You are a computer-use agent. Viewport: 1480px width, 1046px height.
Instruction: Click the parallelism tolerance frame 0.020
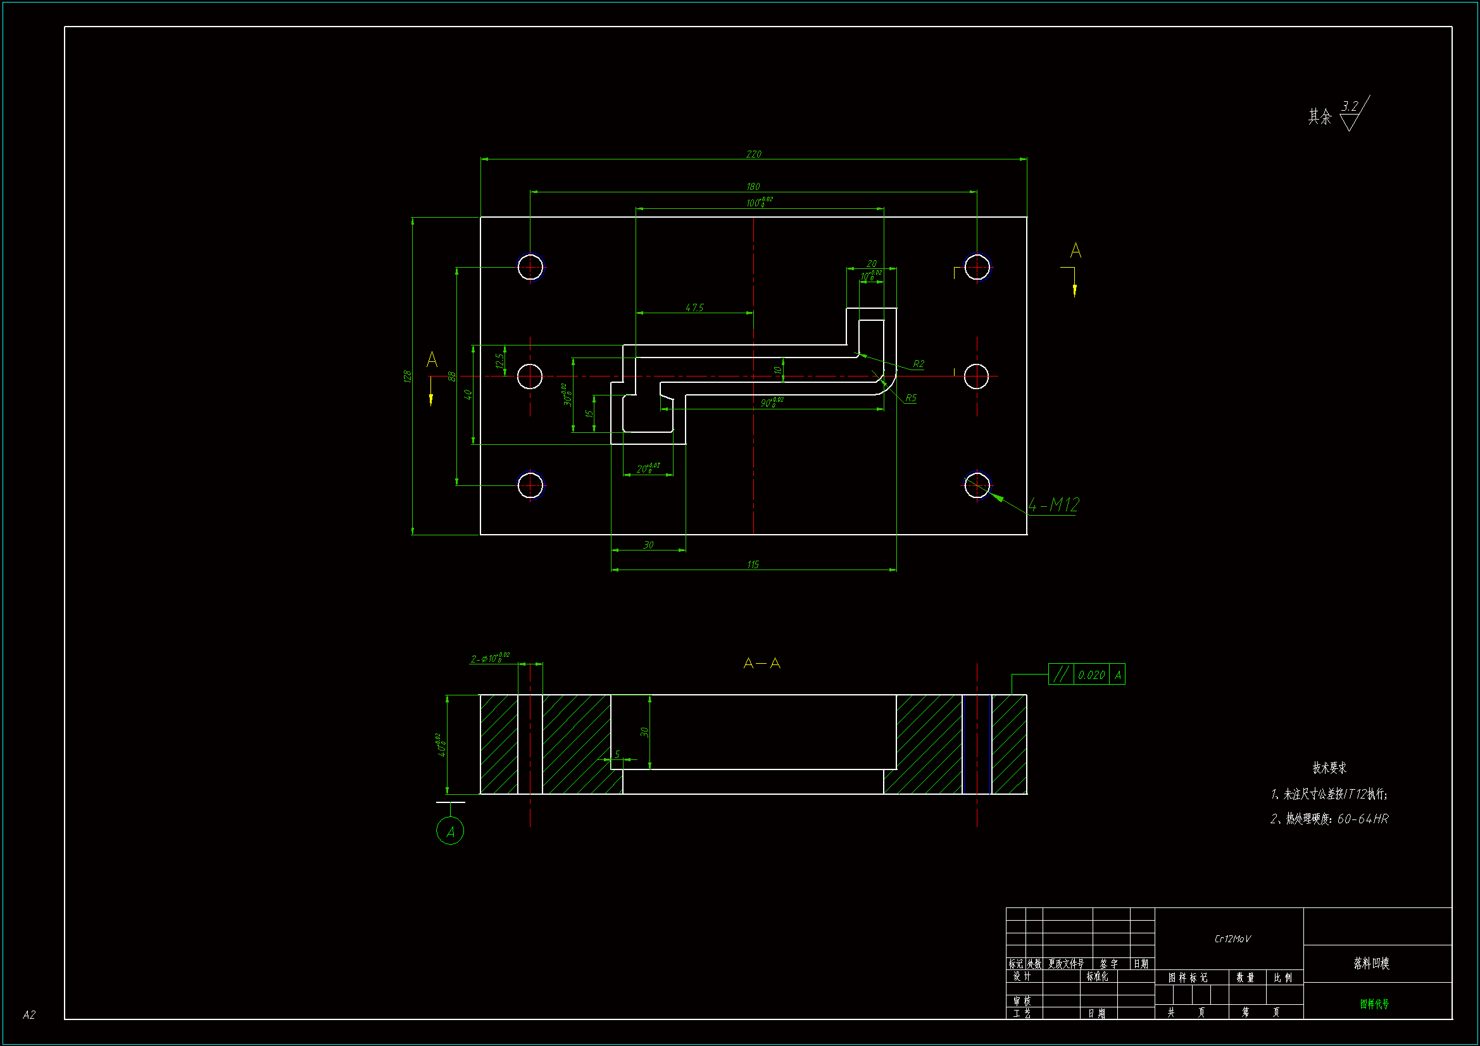(1091, 675)
